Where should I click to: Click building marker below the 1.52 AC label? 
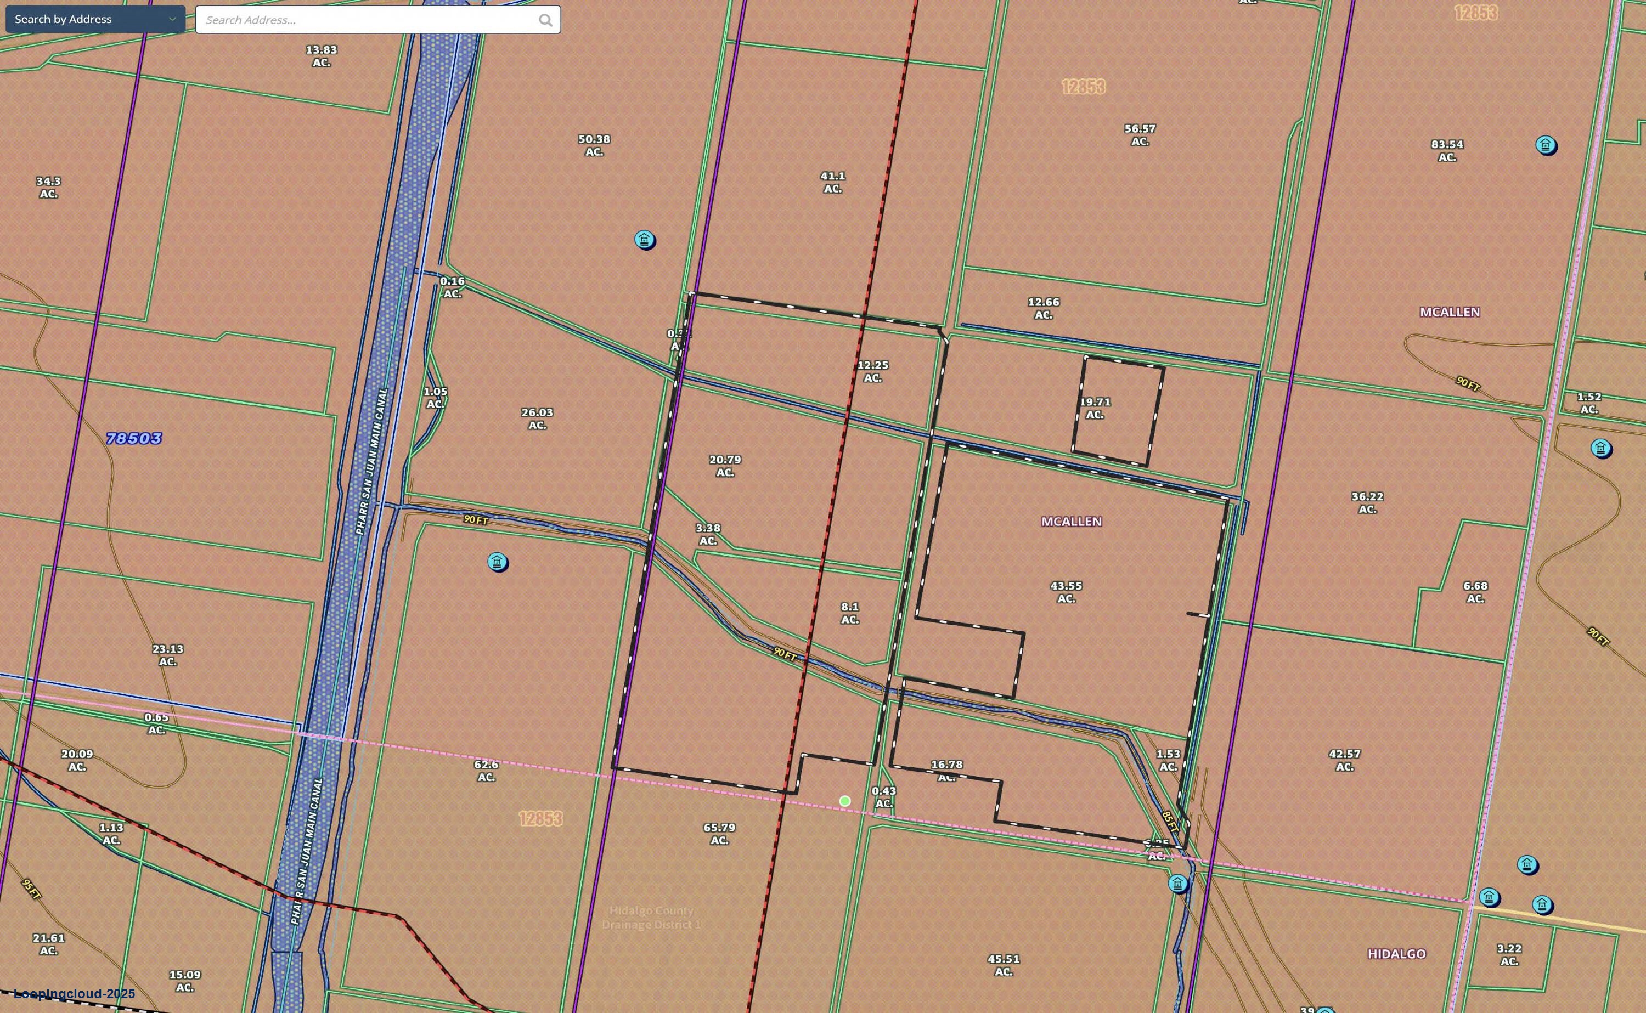[x=1600, y=448]
